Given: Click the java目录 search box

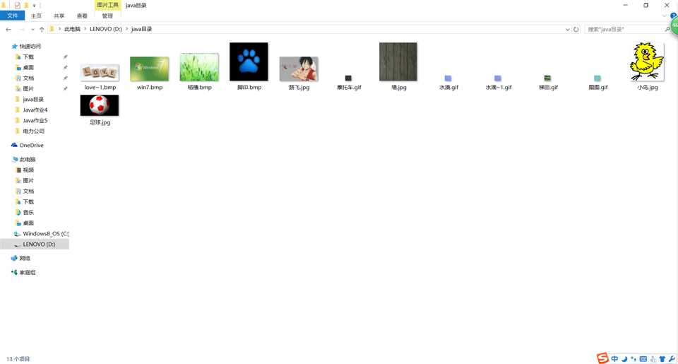Looking at the screenshot, I should (624, 29).
